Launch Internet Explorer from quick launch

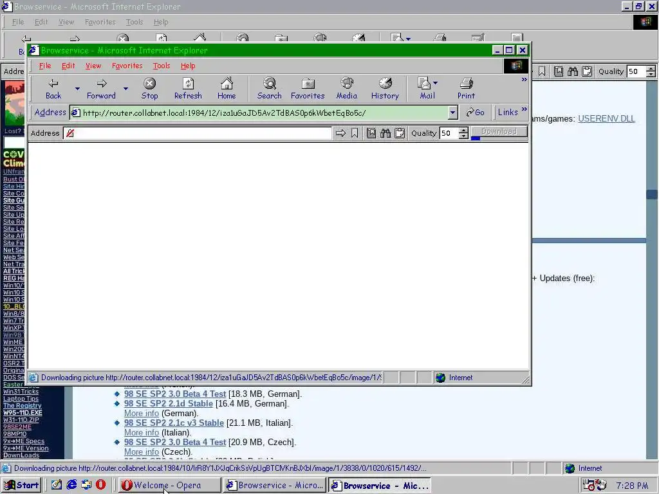pyautogui.click(x=71, y=485)
